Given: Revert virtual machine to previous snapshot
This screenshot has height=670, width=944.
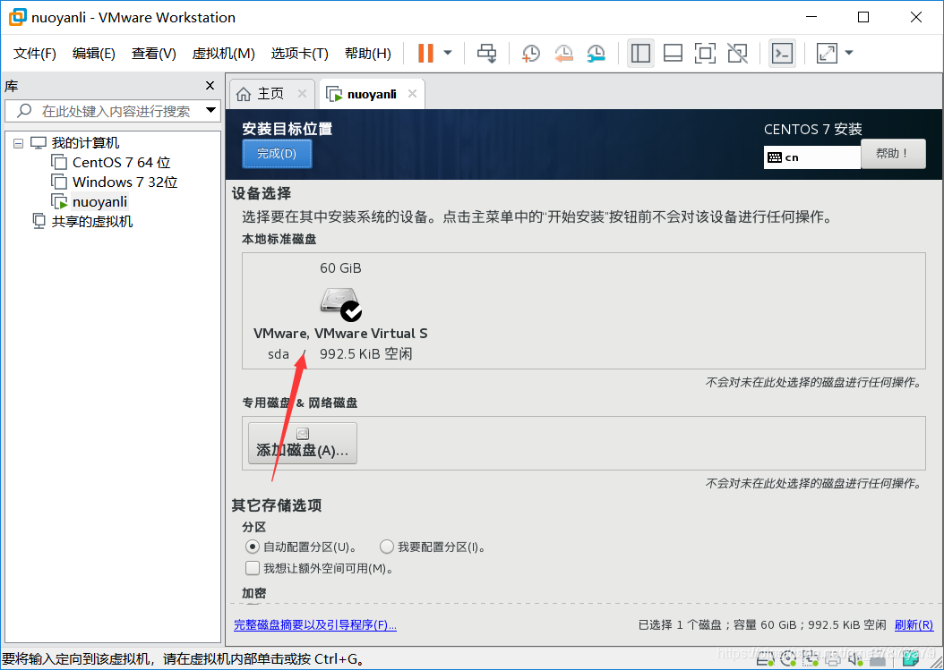Looking at the screenshot, I should click(x=563, y=53).
